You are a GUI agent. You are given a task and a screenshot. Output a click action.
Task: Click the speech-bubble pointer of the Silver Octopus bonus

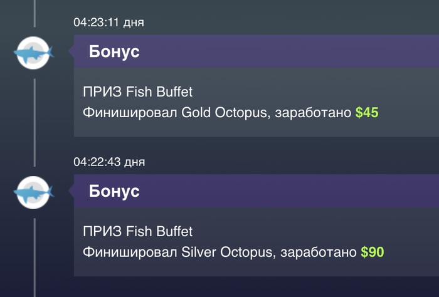point(71,190)
